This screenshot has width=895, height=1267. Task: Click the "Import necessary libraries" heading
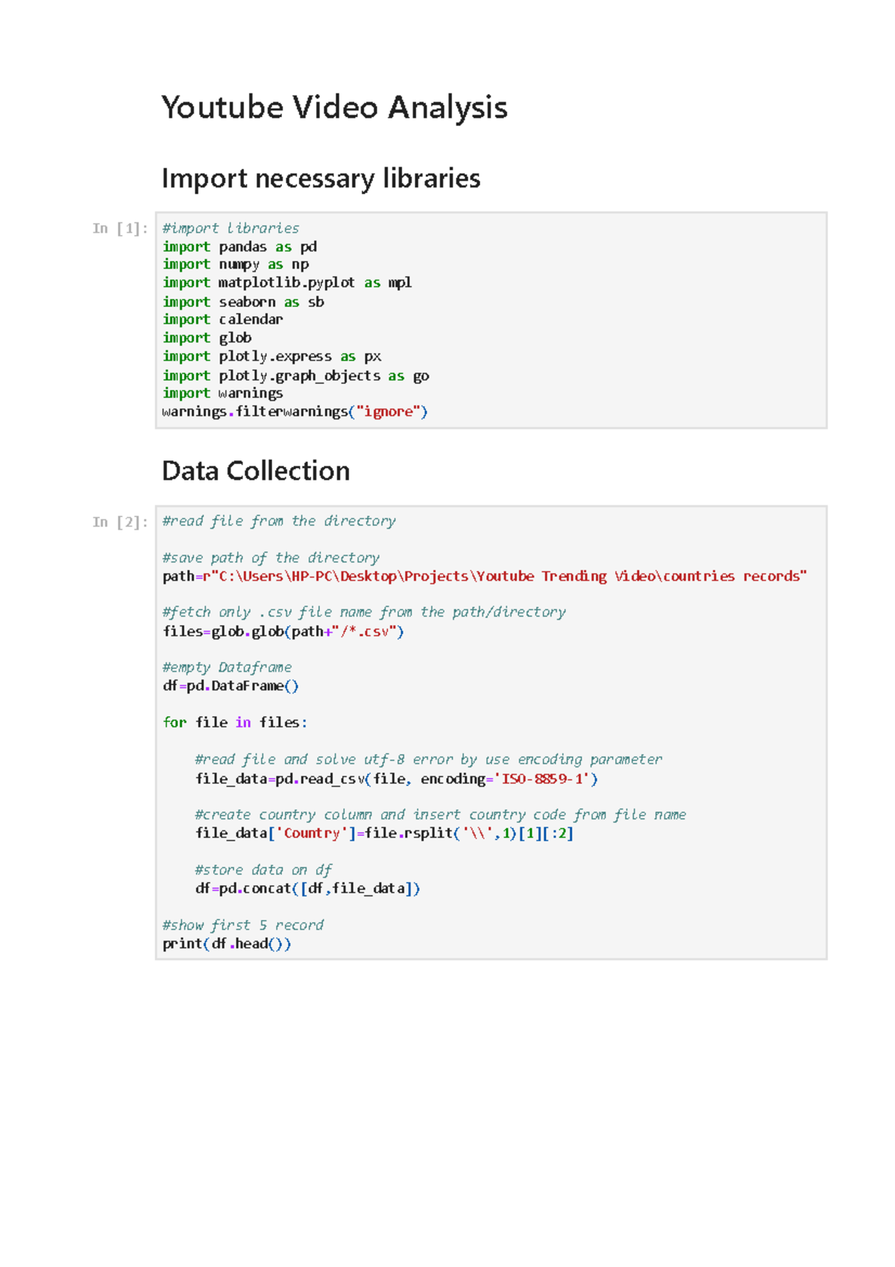pyautogui.click(x=321, y=179)
